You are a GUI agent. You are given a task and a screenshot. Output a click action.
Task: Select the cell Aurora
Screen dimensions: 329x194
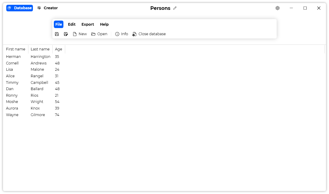point(12,108)
